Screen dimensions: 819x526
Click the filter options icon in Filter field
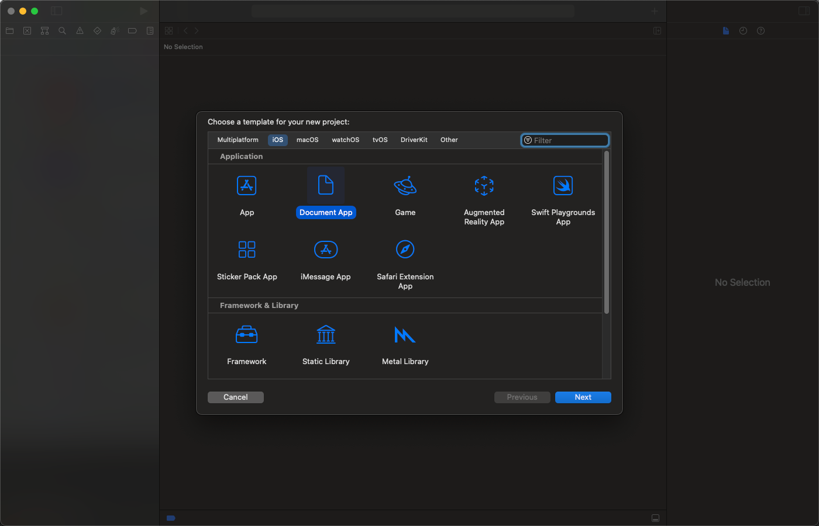click(528, 140)
